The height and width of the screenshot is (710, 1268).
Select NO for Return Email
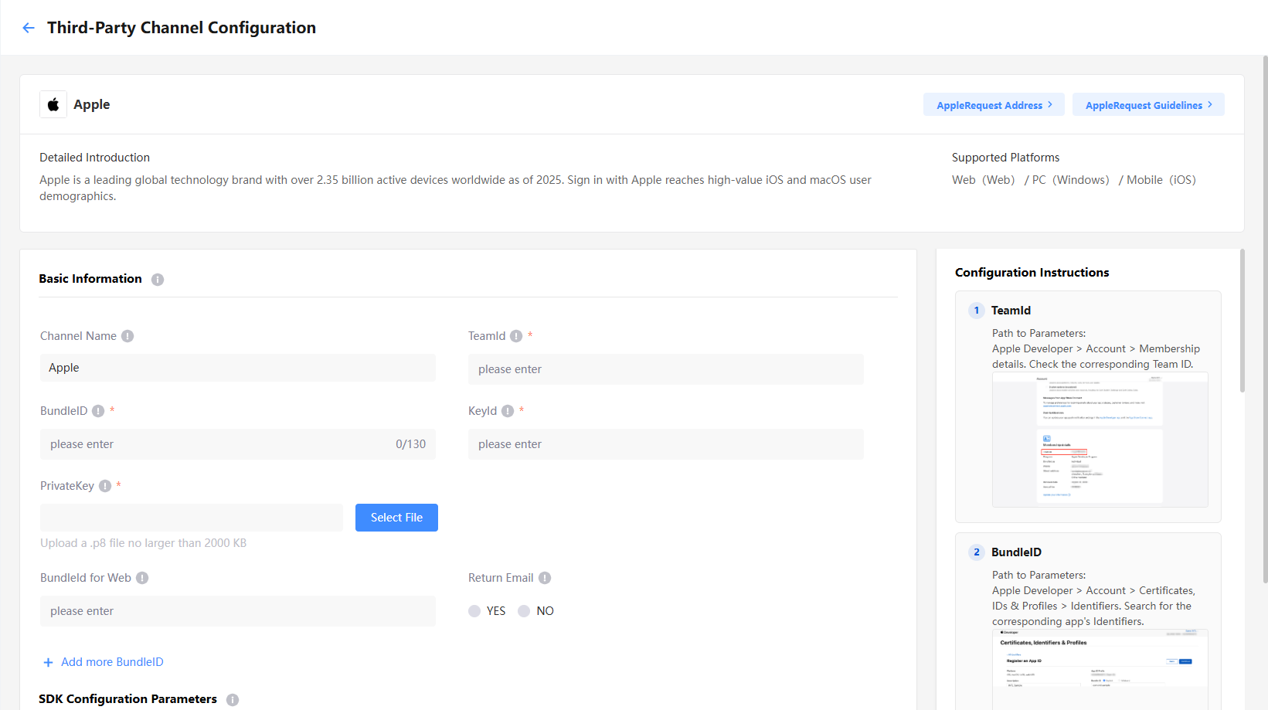[524, 611]
